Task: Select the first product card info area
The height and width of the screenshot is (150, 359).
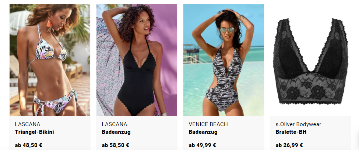Action: coord(50,133)
